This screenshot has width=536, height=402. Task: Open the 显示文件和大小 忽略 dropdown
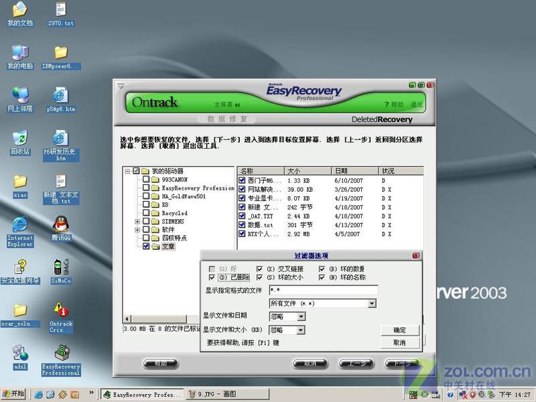[301, 330]
